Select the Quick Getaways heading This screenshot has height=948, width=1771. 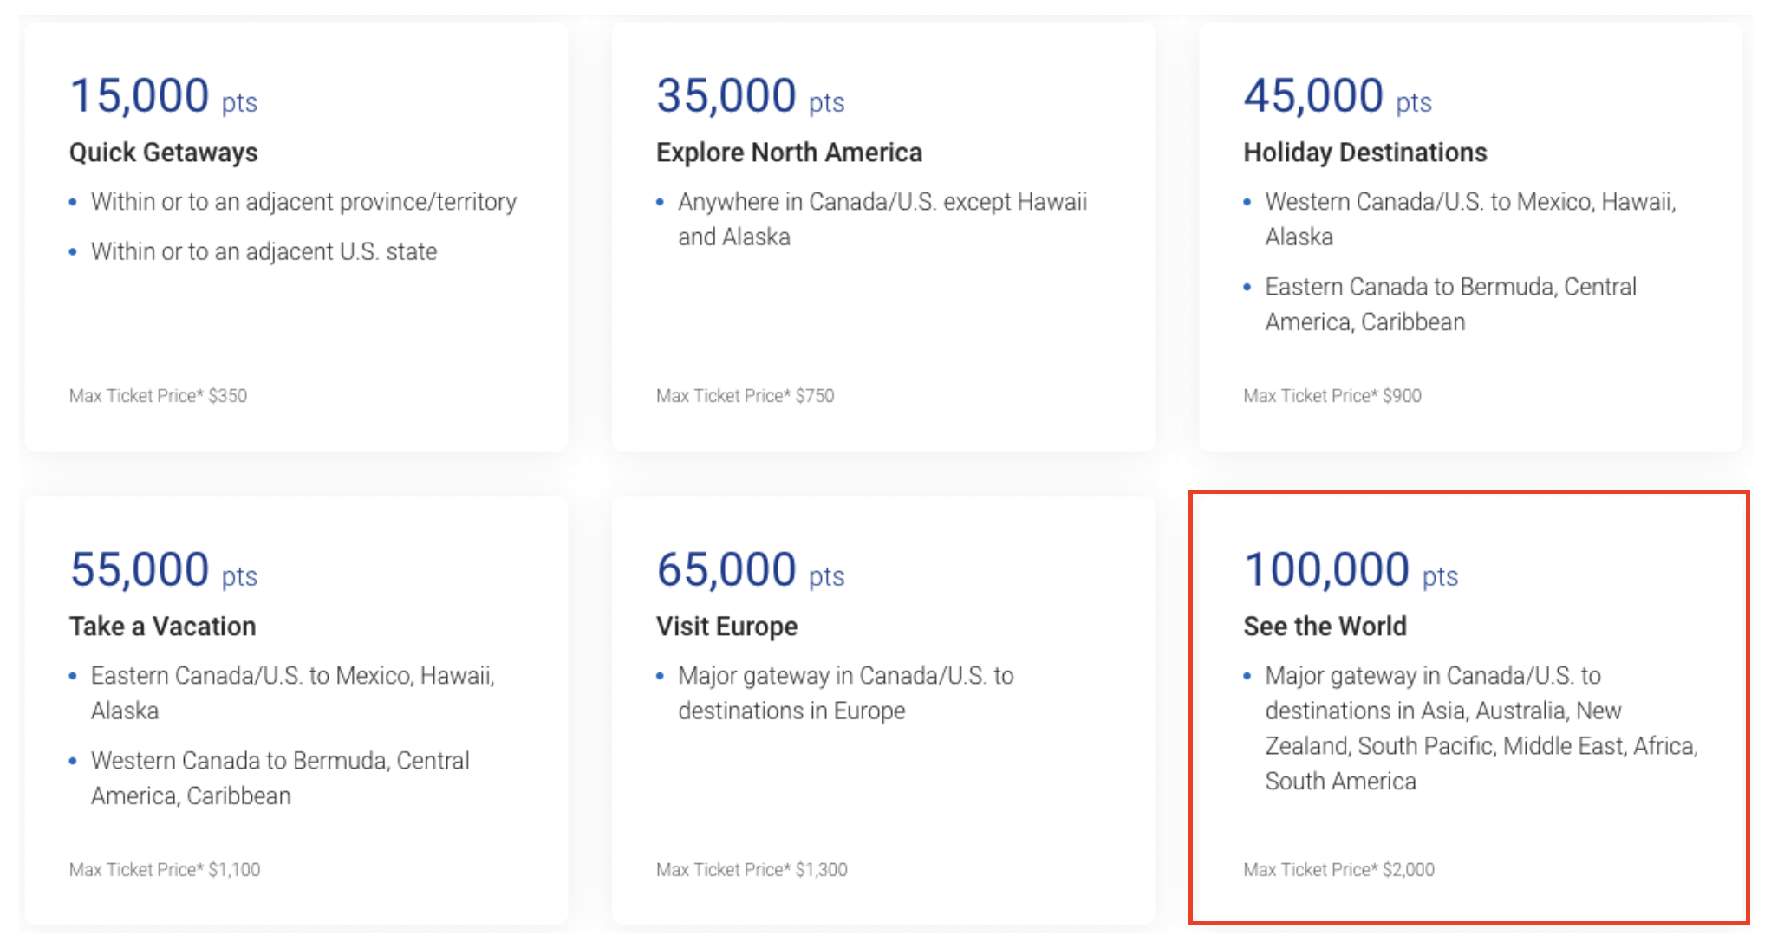(x=163, y=153)
